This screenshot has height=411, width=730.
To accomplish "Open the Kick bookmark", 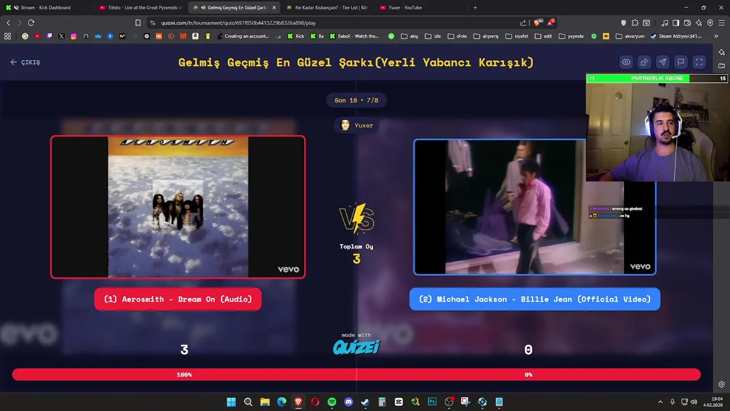I will tap(296, 36).
